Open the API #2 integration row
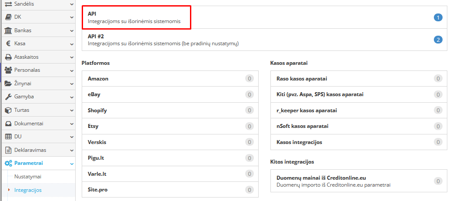Image resolution: width=453 pixels, height=201 pixels. coord(163,40)
